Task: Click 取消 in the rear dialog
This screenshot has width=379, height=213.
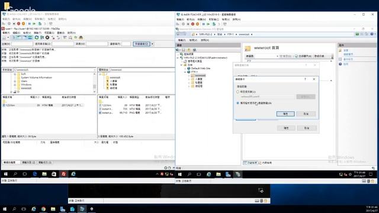Action: [307, 128]
